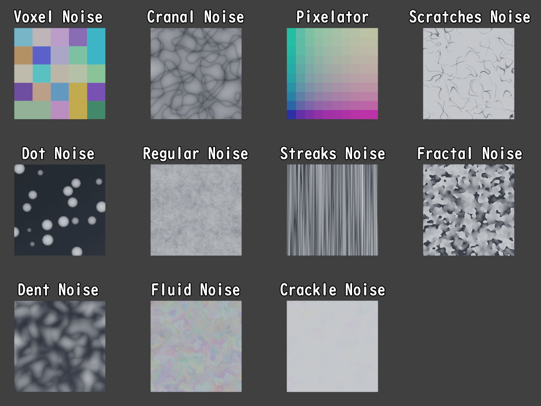Open the Regular Noise preview
The height and width of the screenshot is (406, 541).
click(196, 210)
